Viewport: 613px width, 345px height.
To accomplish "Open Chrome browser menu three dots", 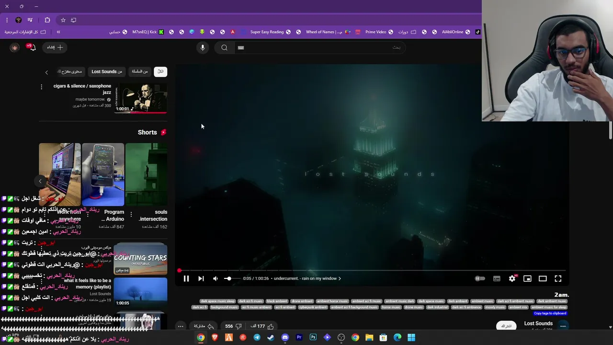I will click(x=7, y=20).
